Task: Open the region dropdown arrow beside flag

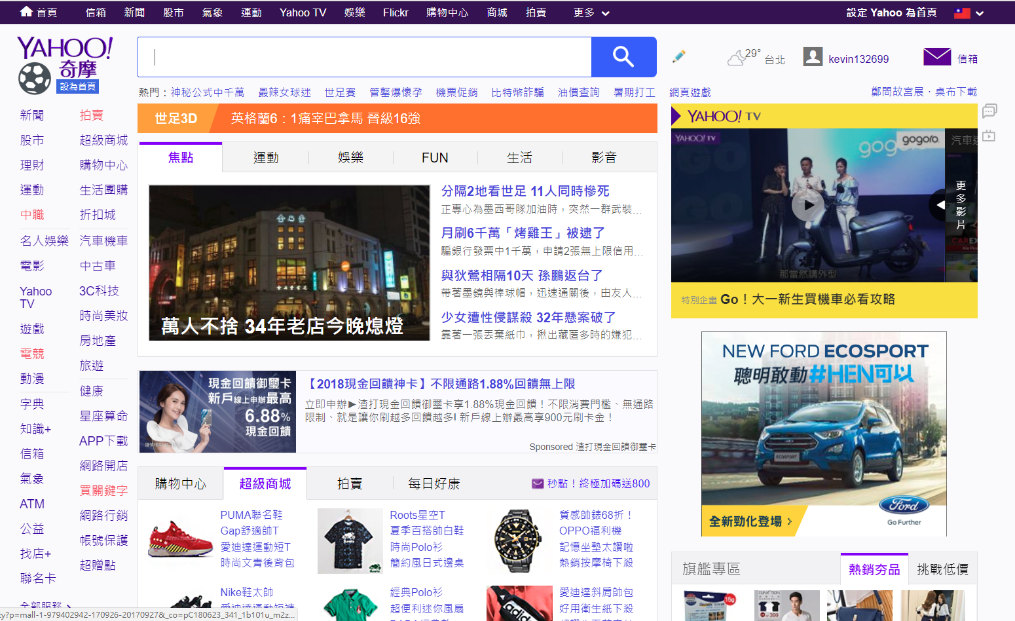Action: point(980,13)
